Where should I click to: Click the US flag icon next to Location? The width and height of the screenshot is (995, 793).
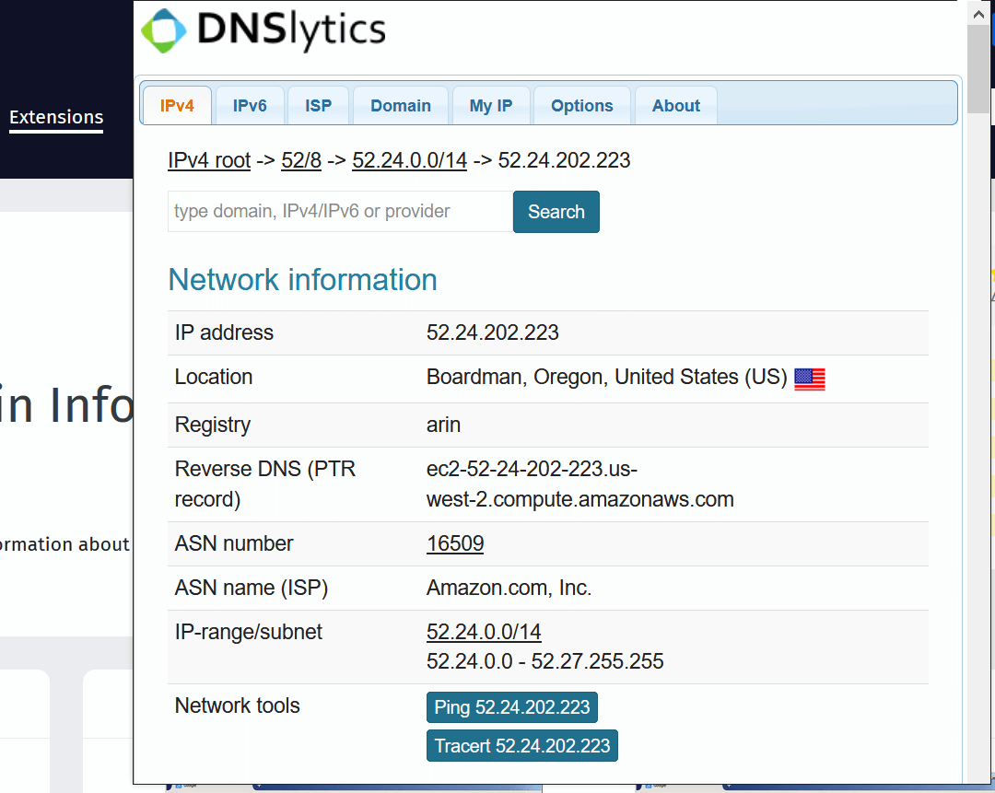[809, 379]
